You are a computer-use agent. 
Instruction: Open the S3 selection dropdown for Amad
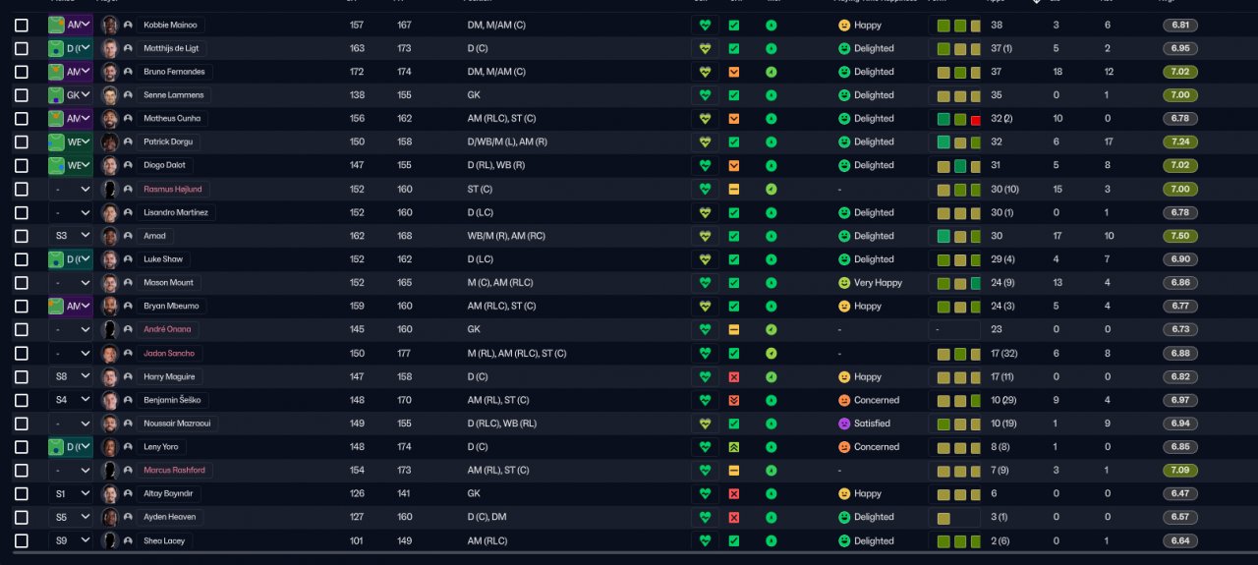(71, 236)
